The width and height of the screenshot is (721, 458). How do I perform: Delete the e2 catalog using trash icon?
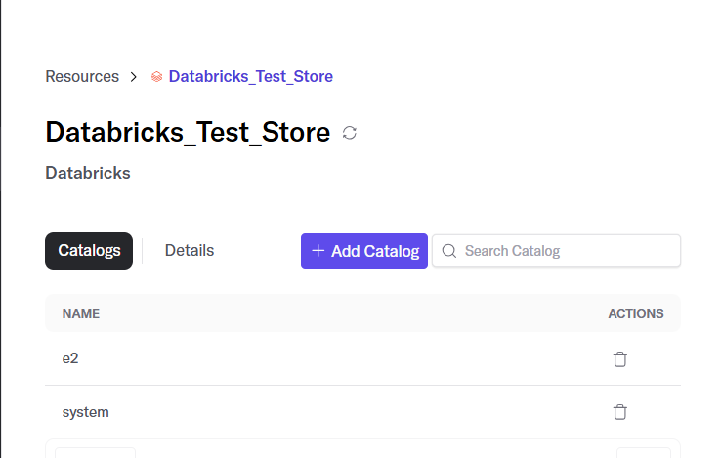619,359
